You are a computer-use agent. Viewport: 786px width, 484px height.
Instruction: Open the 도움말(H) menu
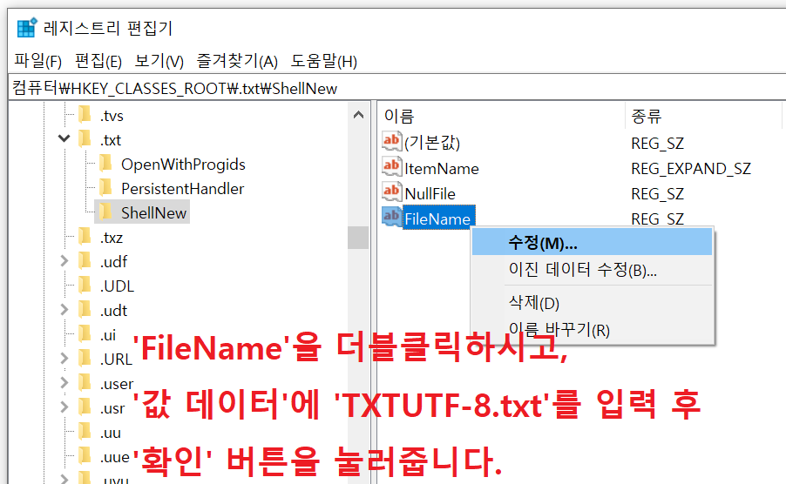tap(324, 61)
